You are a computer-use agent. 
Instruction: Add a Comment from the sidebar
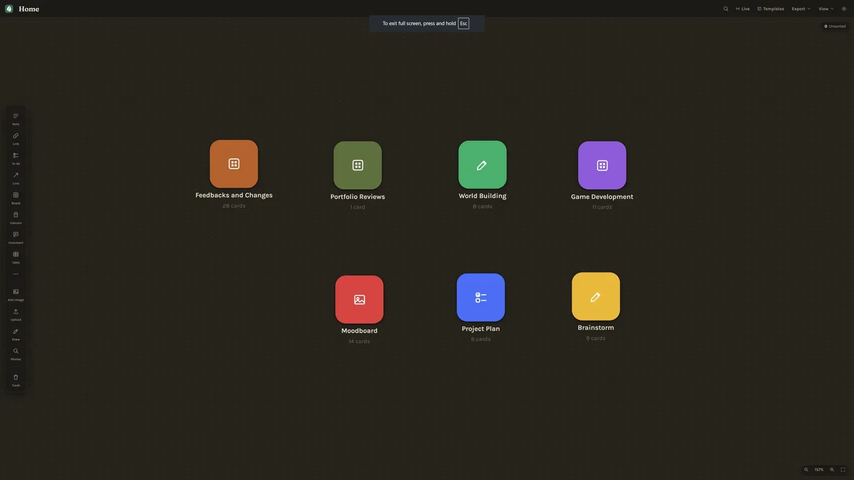point(15,237)
